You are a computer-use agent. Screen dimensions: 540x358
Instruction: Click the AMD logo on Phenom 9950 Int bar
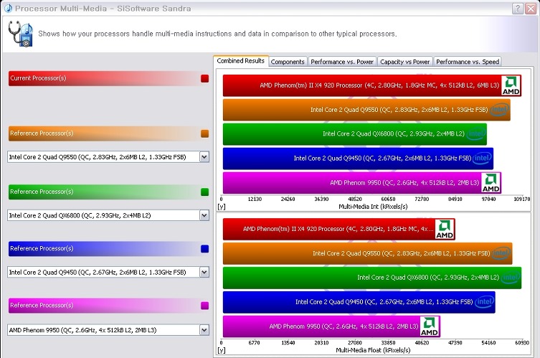[491, 183]
